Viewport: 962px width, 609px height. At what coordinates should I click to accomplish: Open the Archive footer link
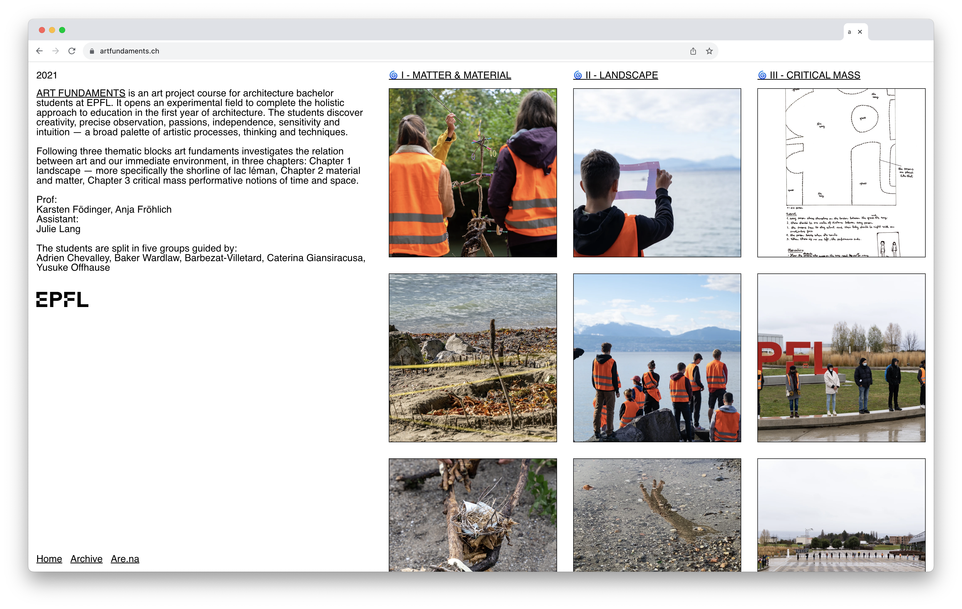86,559
